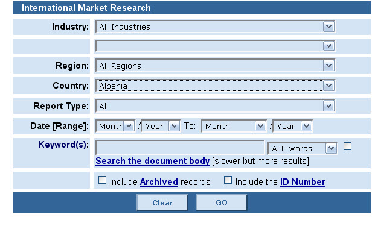Open the Country dropdown showing Albania
The image size is (378, 229).
[x=216, y=86]
